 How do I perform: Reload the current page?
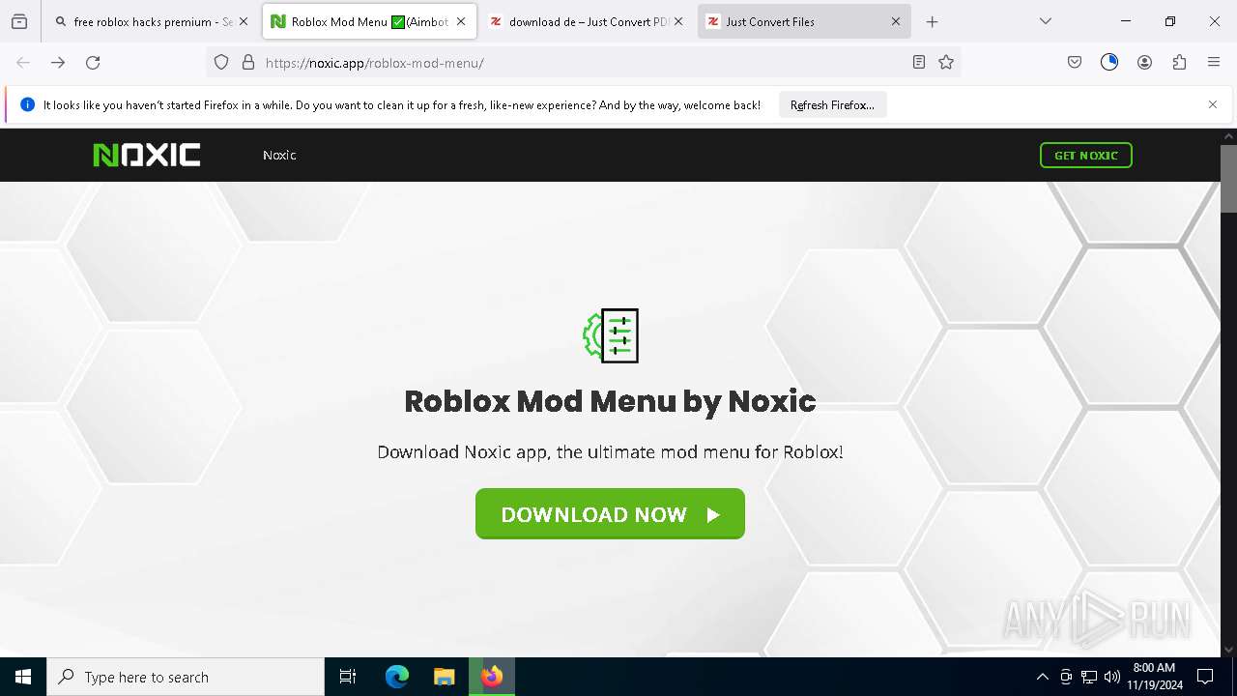pos(93,62)
